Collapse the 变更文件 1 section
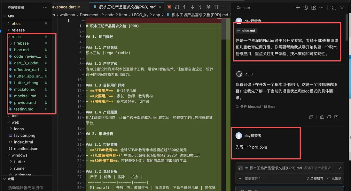This screenshot has width=351, height=191. [x=240, y=178]
